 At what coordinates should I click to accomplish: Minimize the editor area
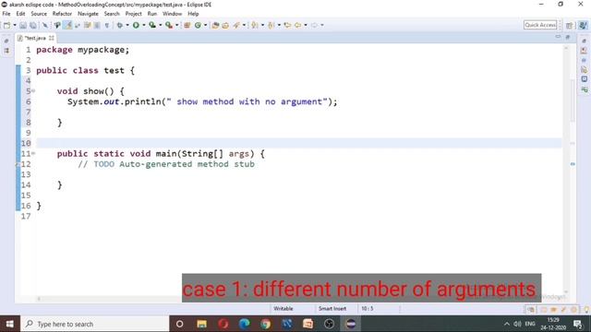click(558, 37)
